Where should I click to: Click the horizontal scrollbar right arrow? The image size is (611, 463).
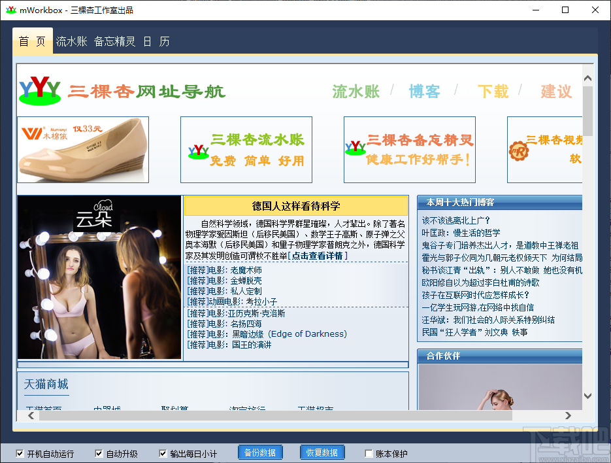tap(568, 416)
